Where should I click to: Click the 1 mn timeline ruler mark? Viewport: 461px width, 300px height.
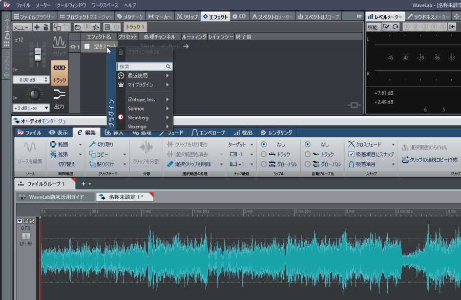pos(146,211)
